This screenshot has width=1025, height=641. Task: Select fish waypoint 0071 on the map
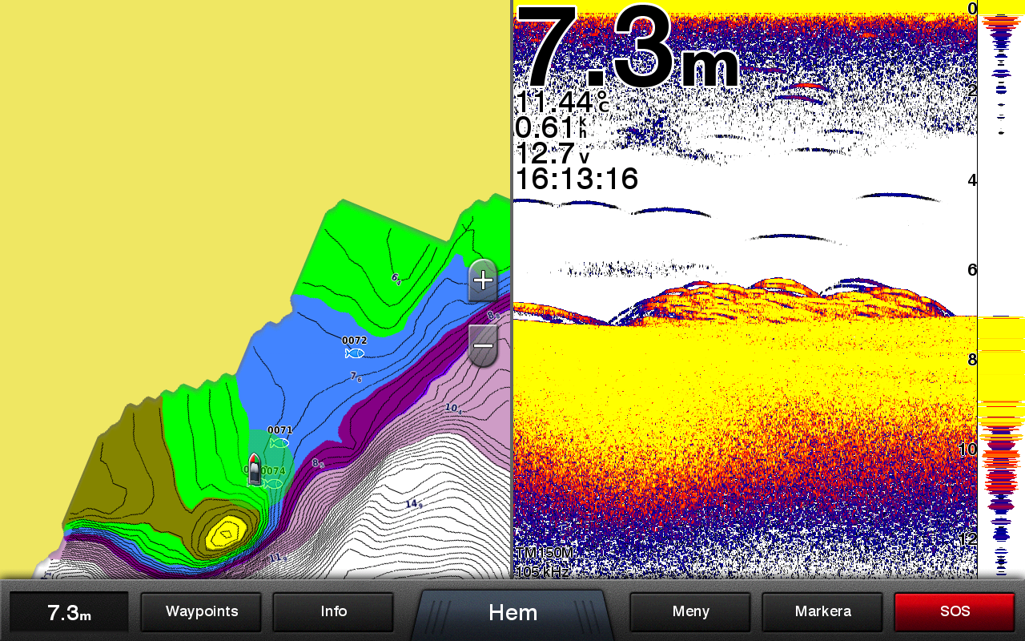pyautogui.click(x=279, y=442)
